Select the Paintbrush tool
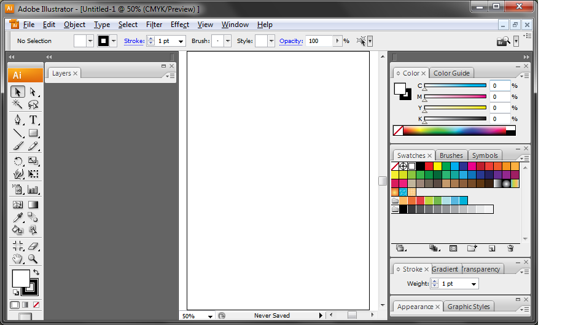The image size is (565, 325). pyautogui.click(x=17, y=146)
